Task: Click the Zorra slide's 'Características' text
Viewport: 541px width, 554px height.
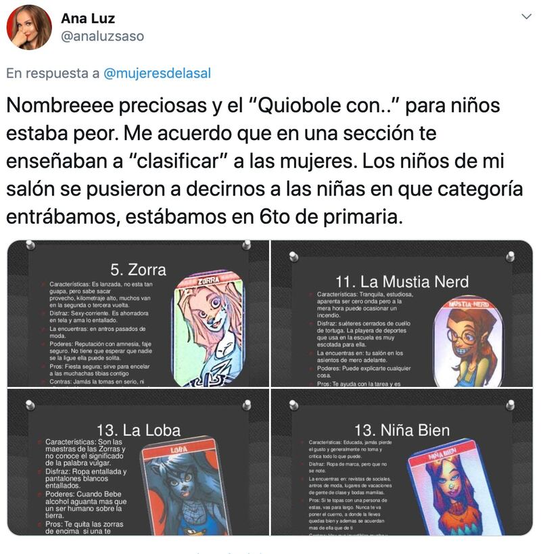Action: 101,294
